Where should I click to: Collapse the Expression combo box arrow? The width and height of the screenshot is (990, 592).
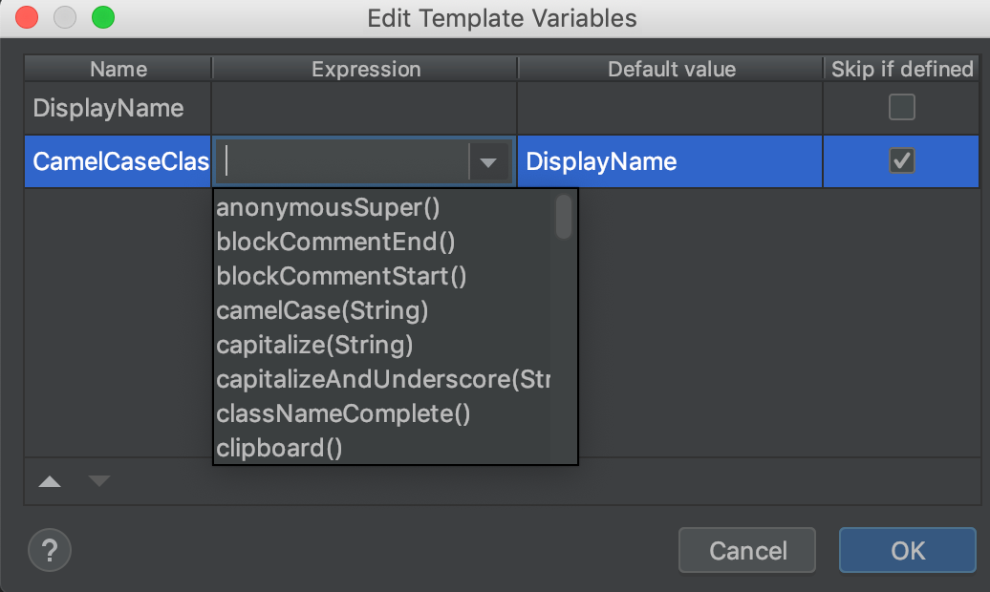[488, 162]
